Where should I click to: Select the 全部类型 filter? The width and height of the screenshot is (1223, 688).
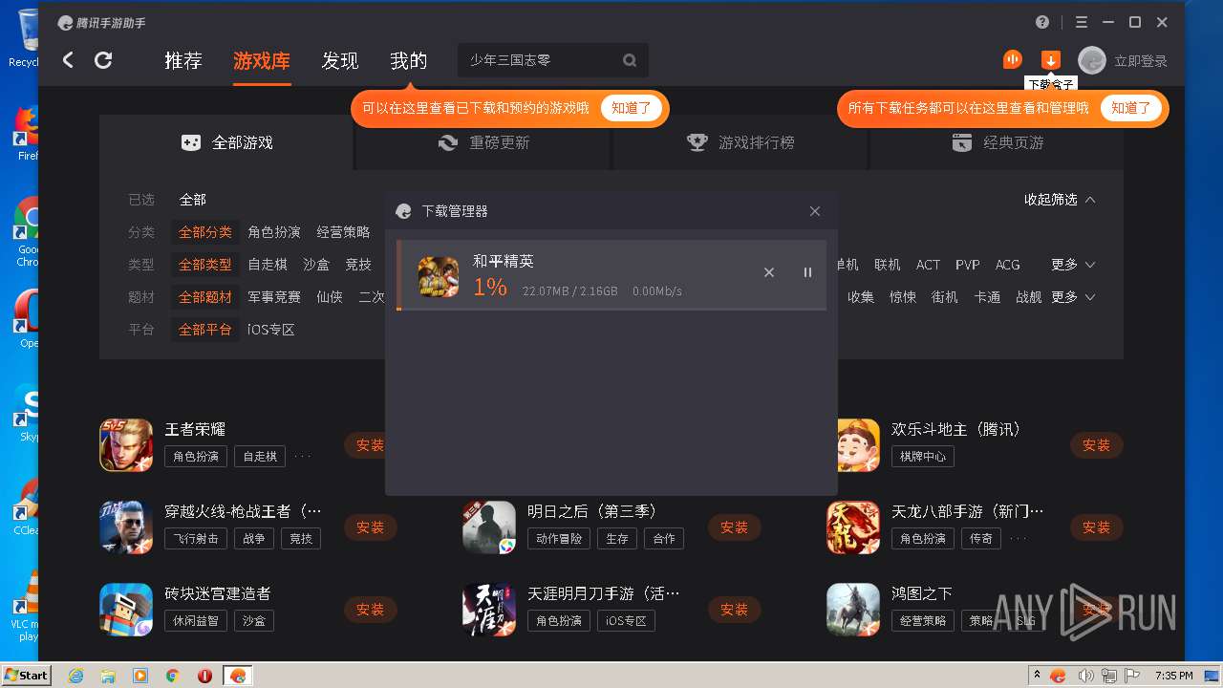tap(205, 265)
